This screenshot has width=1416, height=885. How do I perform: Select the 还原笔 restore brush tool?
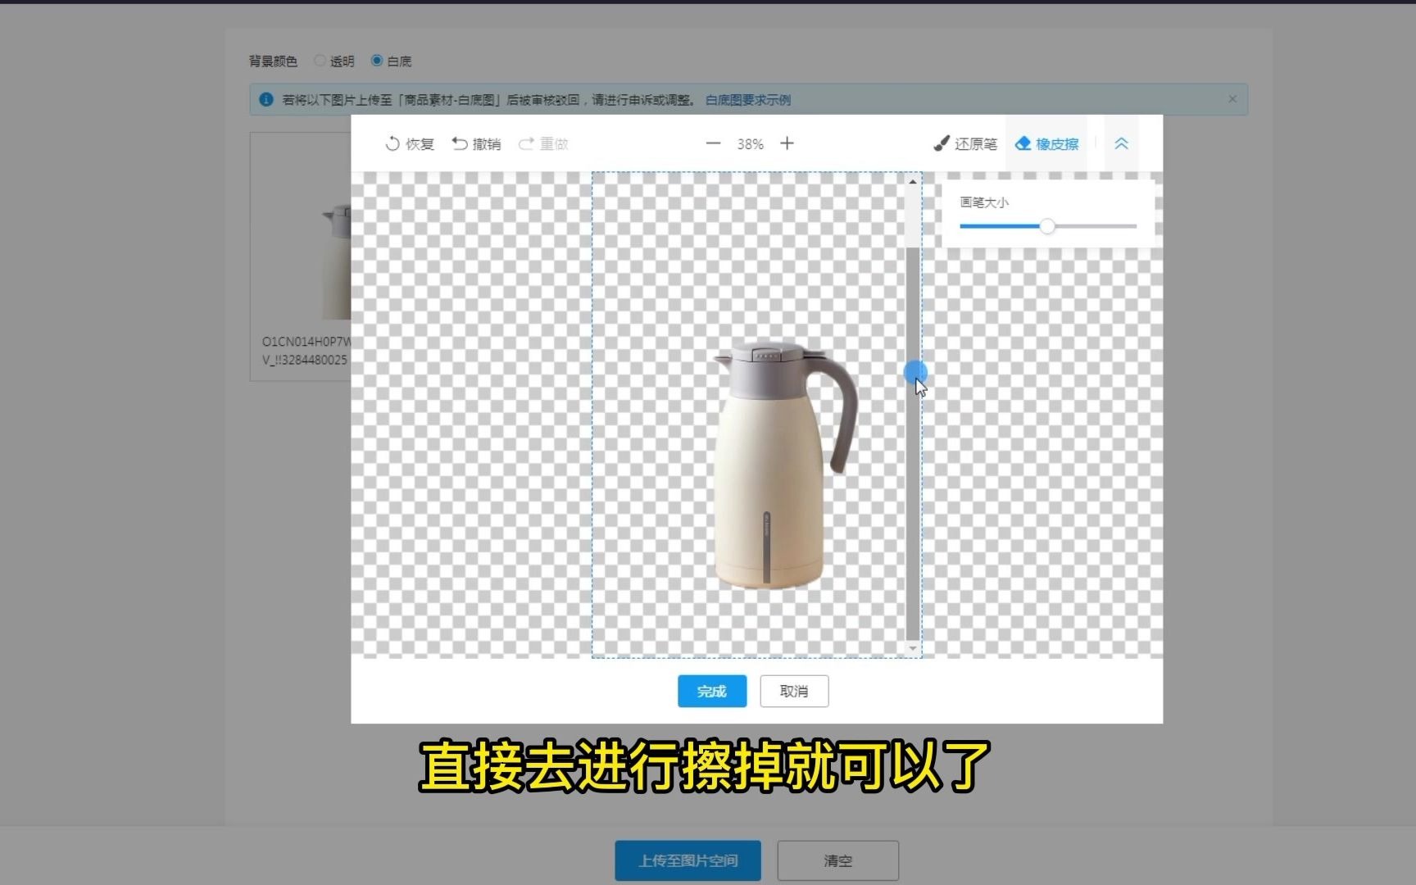coord(964,143)
